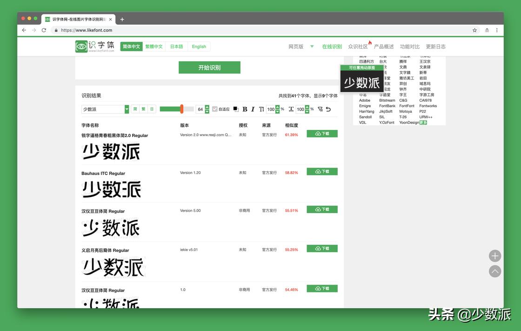Click the 识字体 logo
The image size is (521, 331).
pos(92,46)
